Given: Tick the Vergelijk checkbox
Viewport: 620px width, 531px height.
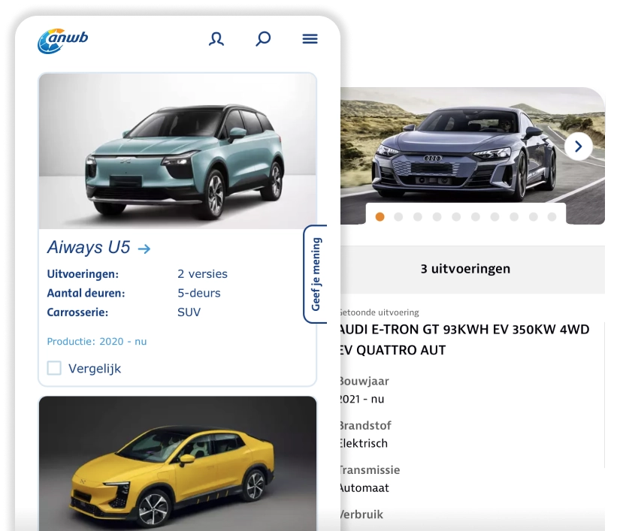Looking at the screenshot, I should [x=54, y=368].
